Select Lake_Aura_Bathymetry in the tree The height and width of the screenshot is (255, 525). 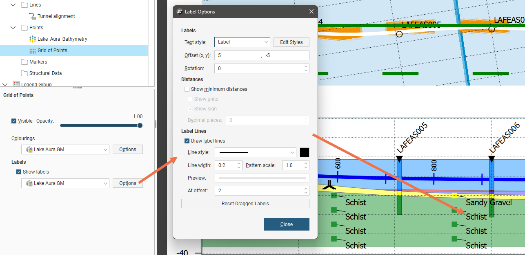click(62, 39)
